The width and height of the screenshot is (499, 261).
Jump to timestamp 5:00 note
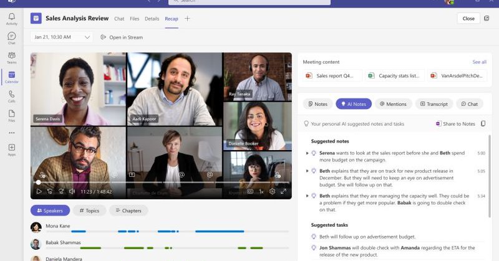(481, 153)
